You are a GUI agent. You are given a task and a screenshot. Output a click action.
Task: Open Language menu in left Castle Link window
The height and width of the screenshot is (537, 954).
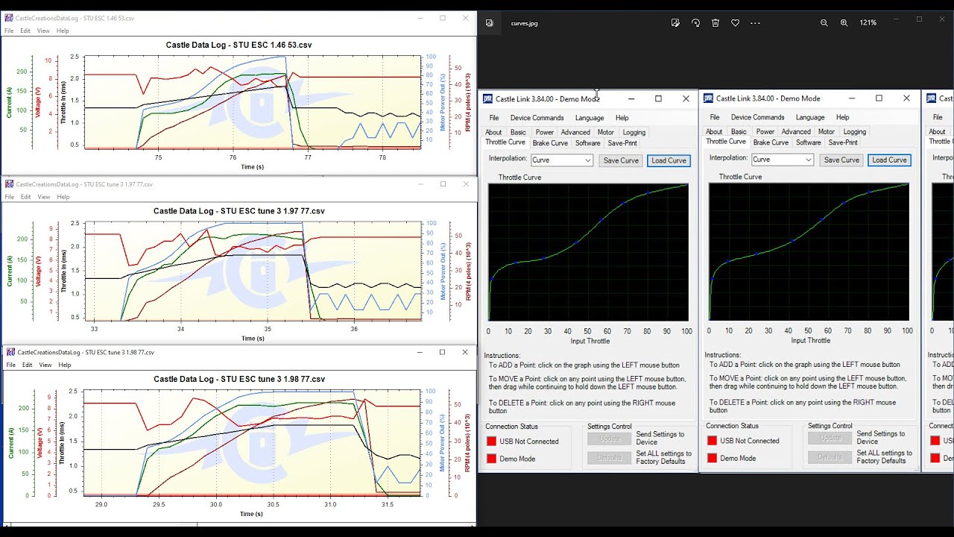[590, 118]
